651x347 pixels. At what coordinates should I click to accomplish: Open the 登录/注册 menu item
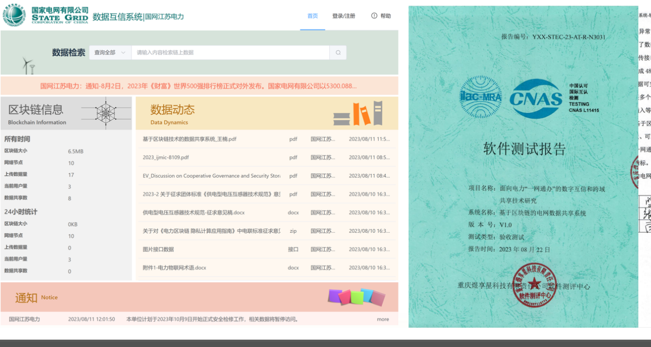344,16
